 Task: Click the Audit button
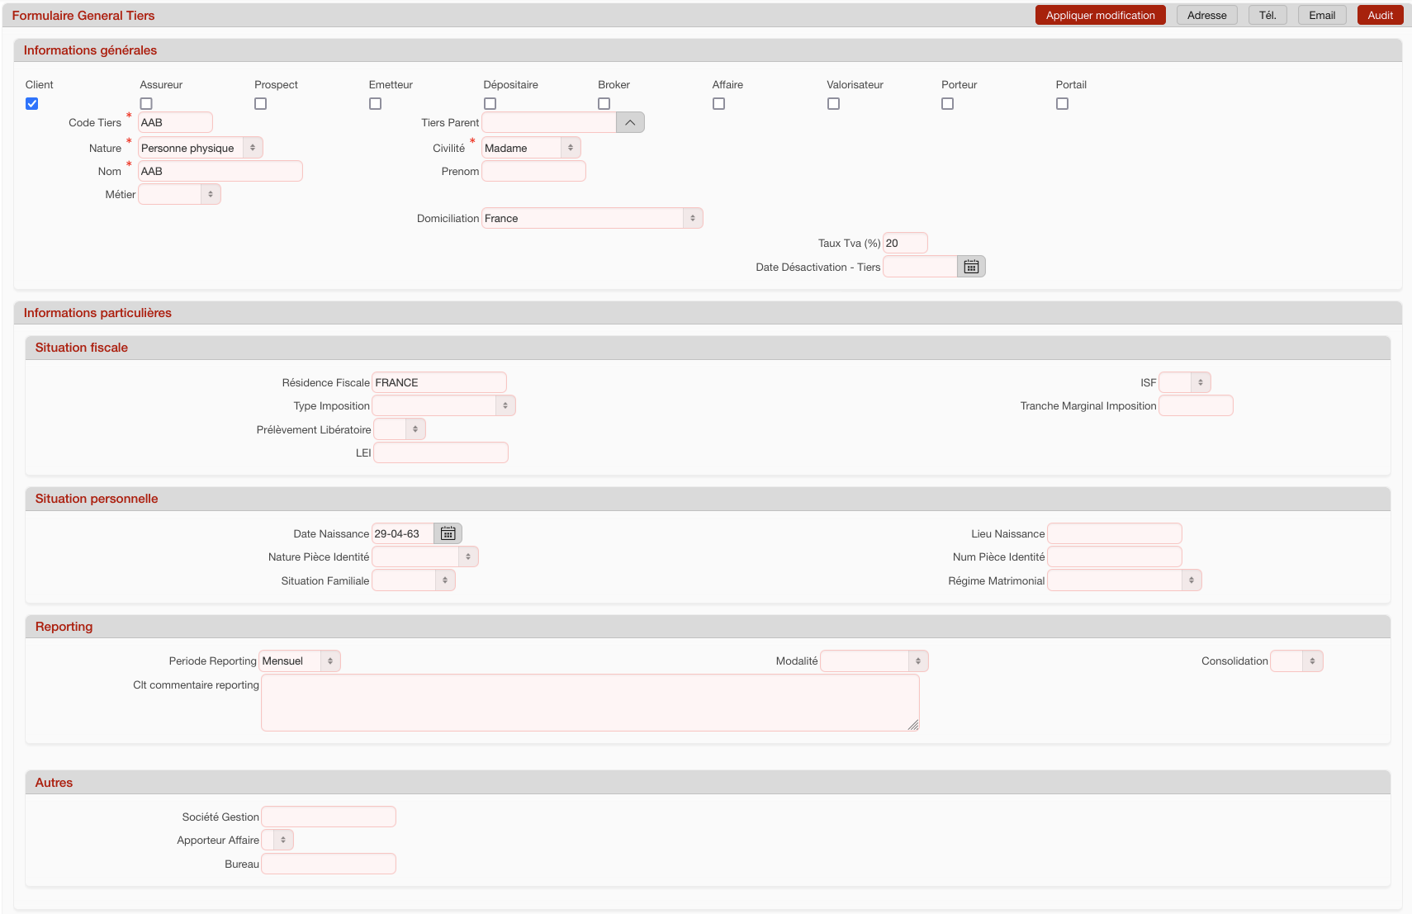pyautogui.click(x=1380, y=15)
